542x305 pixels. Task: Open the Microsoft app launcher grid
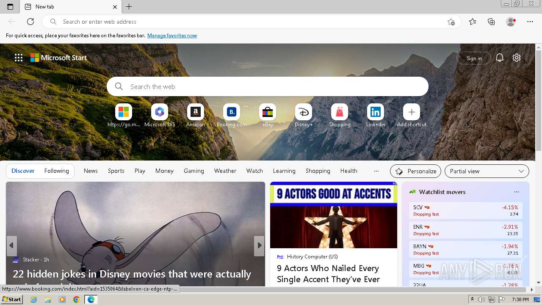pos(19,58)
